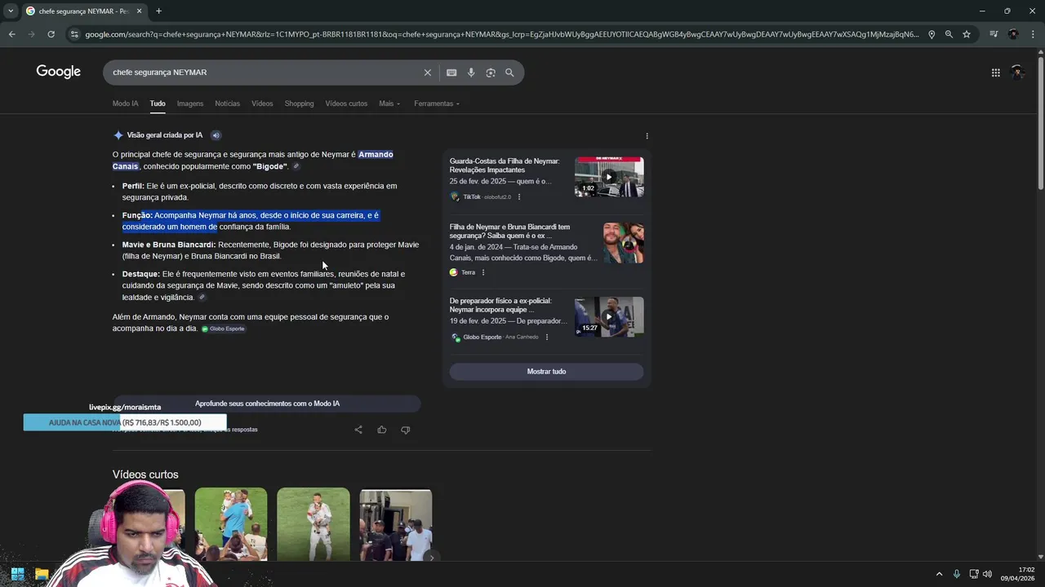Open a new browser tab with plus icon
The height and width of the screenshot is (587, 1045).
click(x=158, y=11)
